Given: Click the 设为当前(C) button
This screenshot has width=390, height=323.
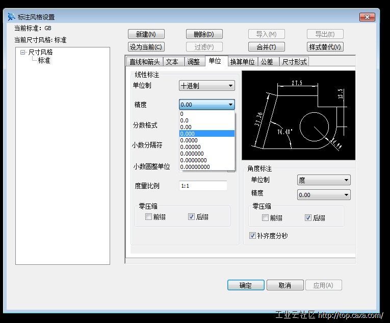Looking at the screenshot, I should tap(146, 47).
